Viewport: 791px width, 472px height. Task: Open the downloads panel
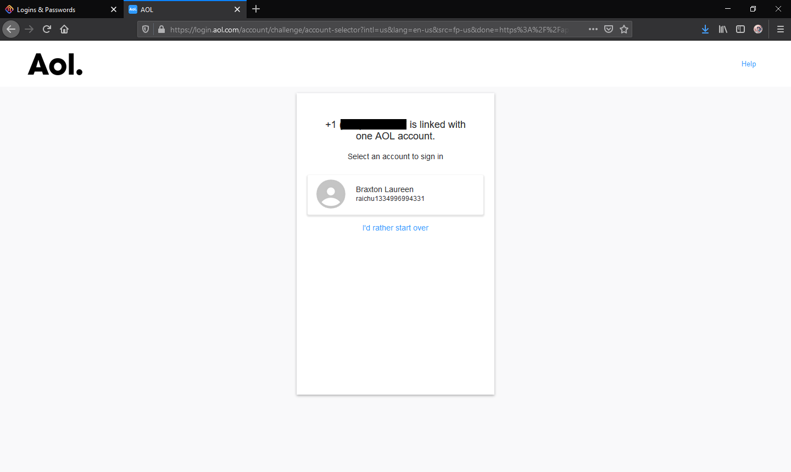click(x=705, y=29)
